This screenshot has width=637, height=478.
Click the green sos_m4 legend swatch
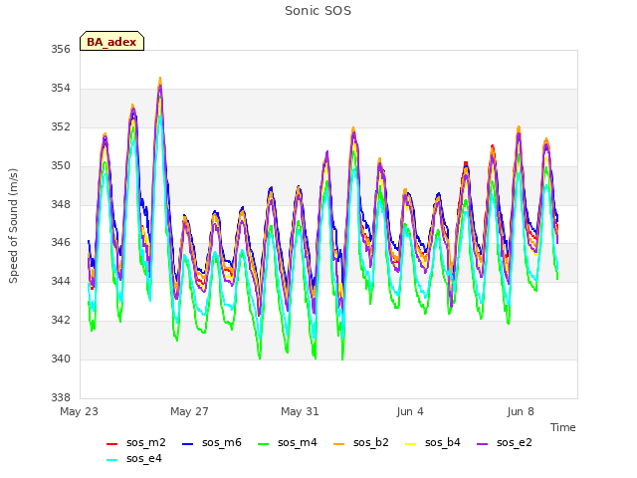tap(263, 444)
